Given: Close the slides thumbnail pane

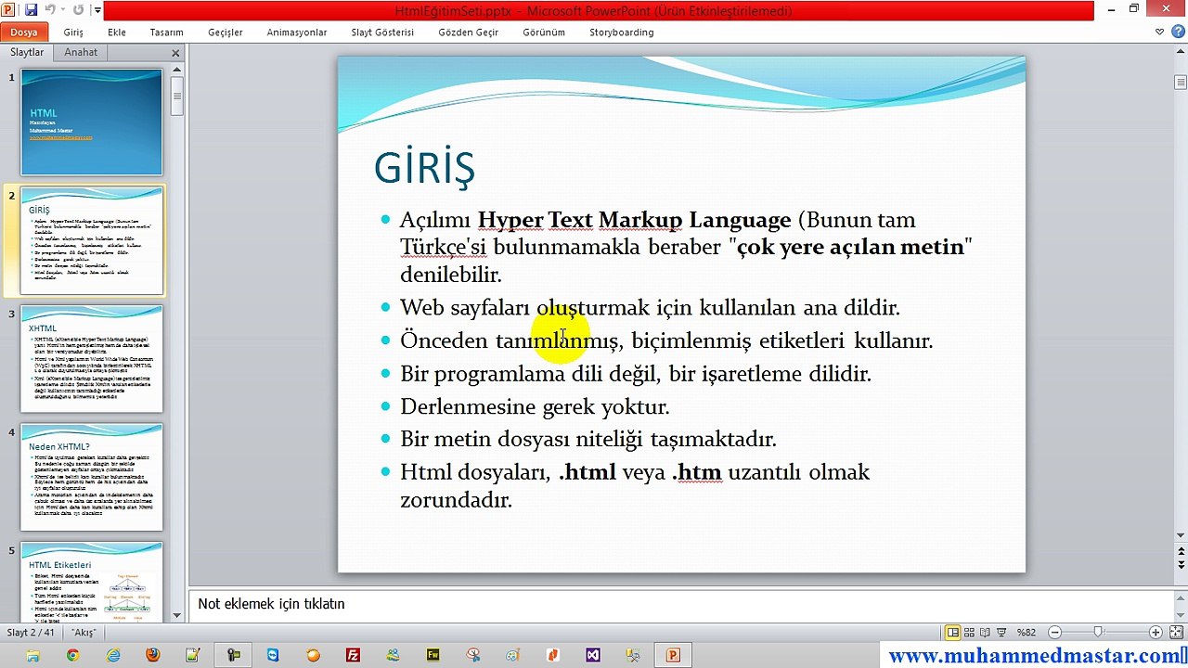Looking at the screenshot, I should pos(175,53).
